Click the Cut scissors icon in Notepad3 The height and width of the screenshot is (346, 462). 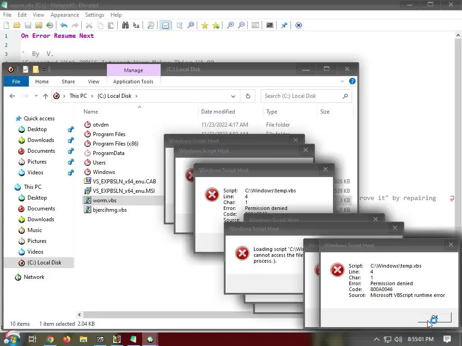[x=89, y=25]
